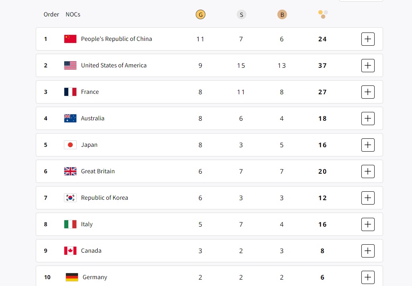This screenshot has height=286, width=412.
Task: Click the Japan flag icon
Action: point(70,145)
